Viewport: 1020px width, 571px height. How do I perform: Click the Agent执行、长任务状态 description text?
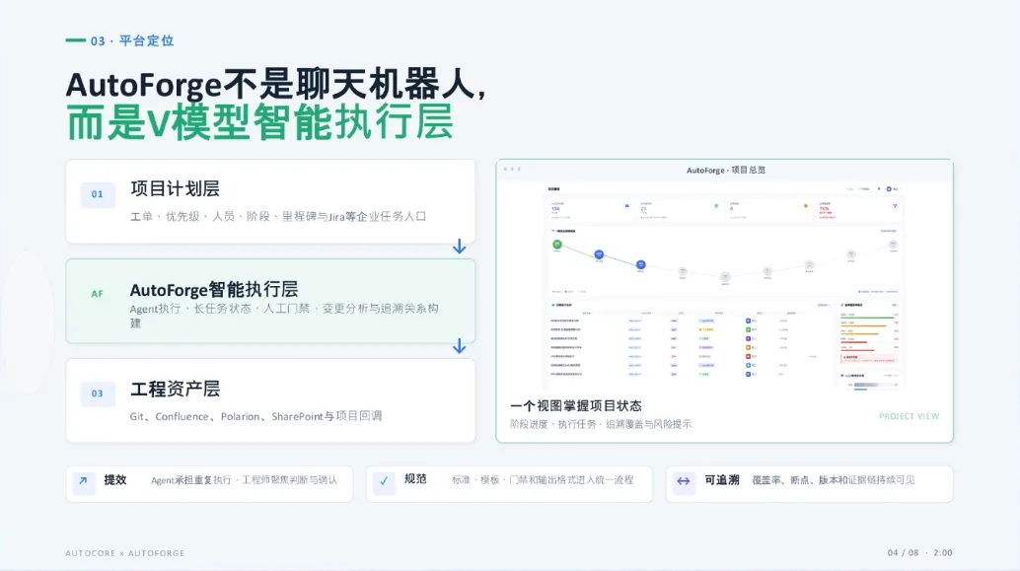(284, 316)
